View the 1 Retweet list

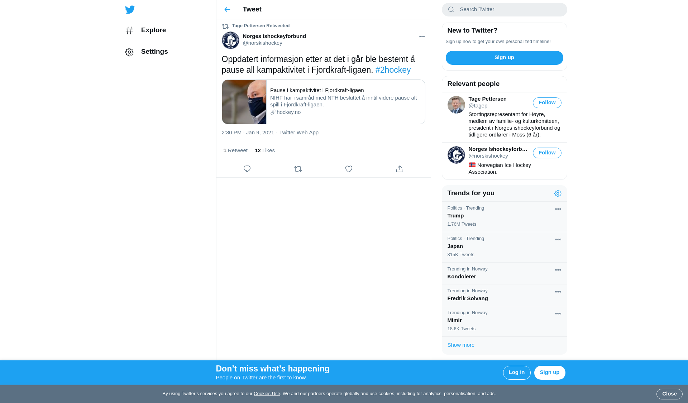click(235, 150)
